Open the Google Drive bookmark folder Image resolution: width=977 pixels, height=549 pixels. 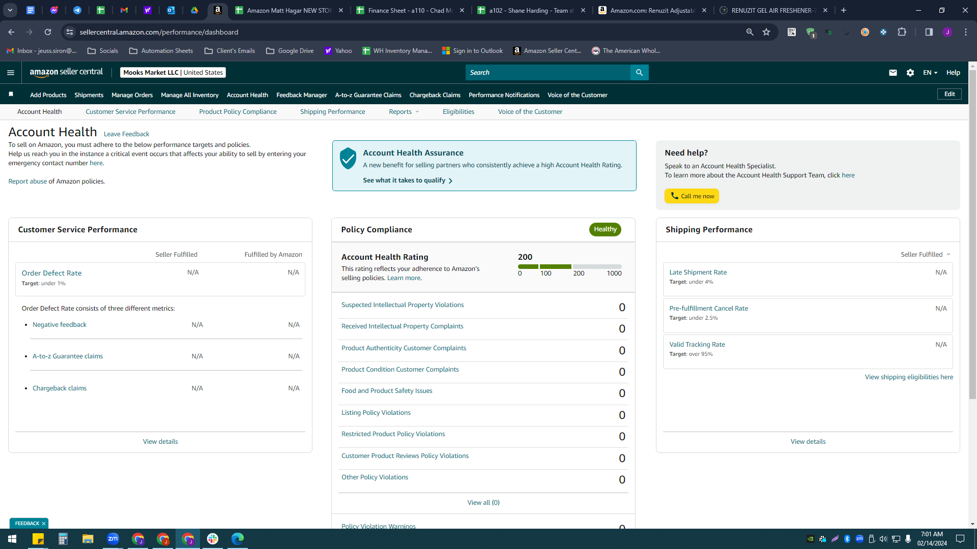pos(290,51)
